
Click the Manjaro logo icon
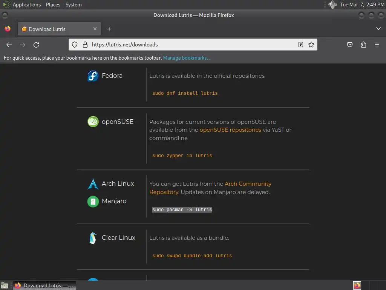coord(93,202)
